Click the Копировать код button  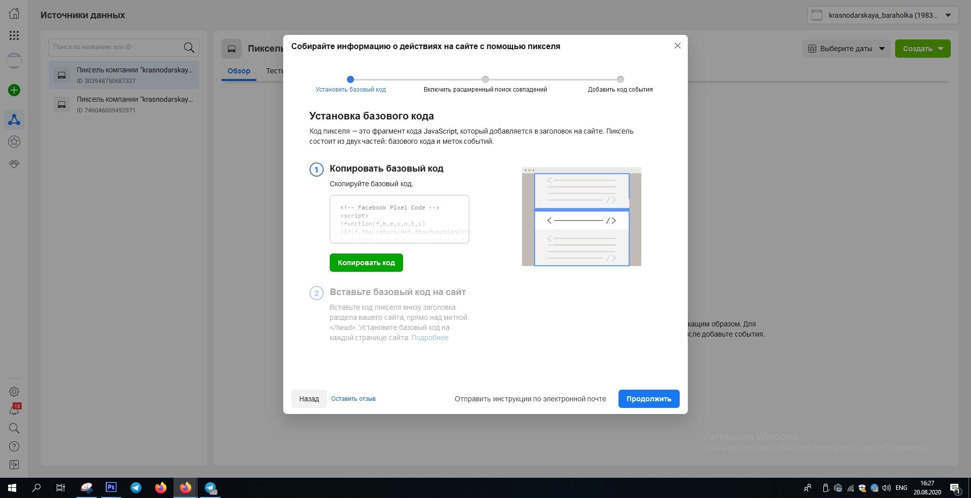366,263
